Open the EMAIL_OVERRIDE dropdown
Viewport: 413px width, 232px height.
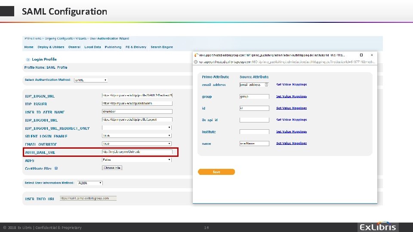point(137,143)
